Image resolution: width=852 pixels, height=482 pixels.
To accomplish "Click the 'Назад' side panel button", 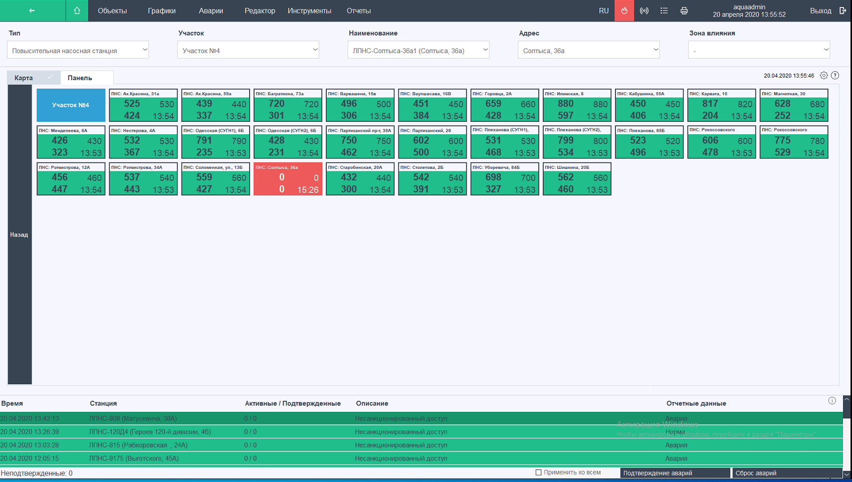I will pos(20,234).
